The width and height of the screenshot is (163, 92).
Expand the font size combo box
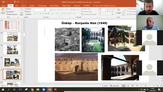coord(50,10)
